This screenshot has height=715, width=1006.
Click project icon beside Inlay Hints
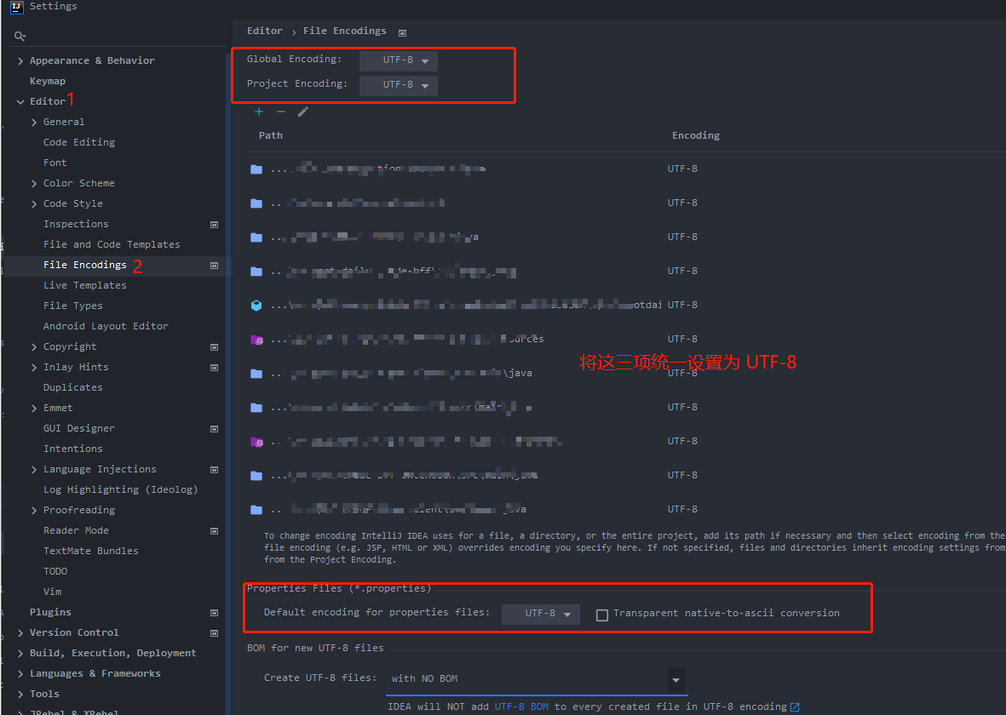coord(215,368)
